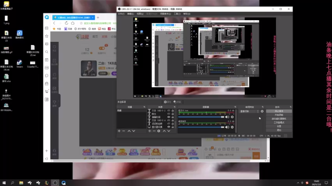332x186 pixels.
Task: Open the PK gift icon on stream page
Action: (x=134, y=152)
